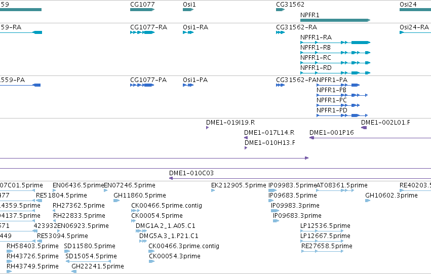Click EST RE27658.5prime
The width and height of the screenshot is (431, 274).
click(x=323, y=251)
